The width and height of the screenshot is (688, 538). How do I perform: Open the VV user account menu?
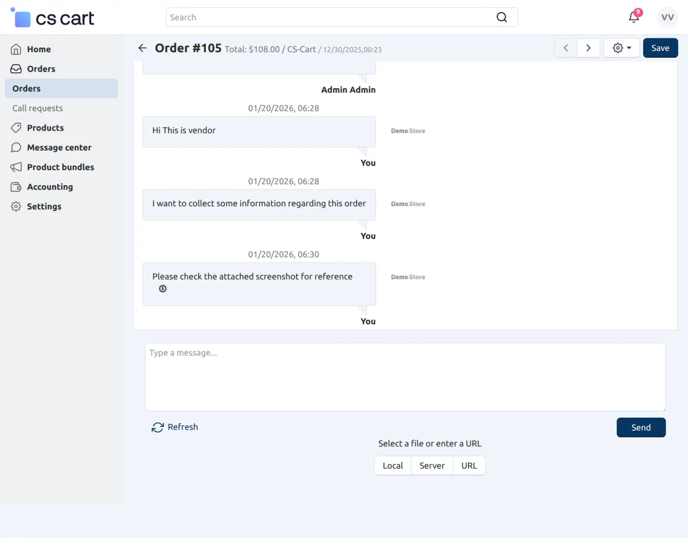click(x=667, y=17)
